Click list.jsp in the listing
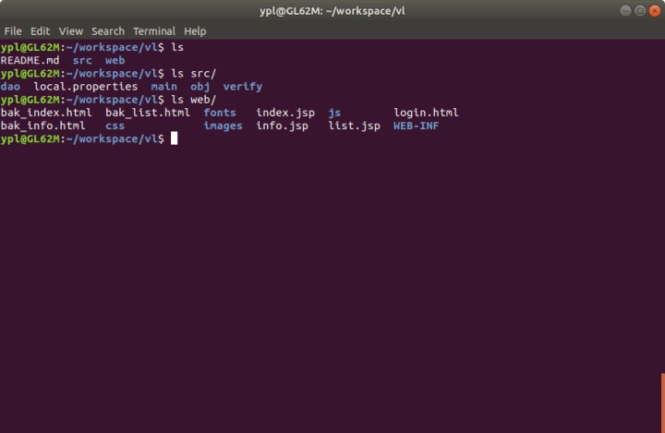 (354, 126)
